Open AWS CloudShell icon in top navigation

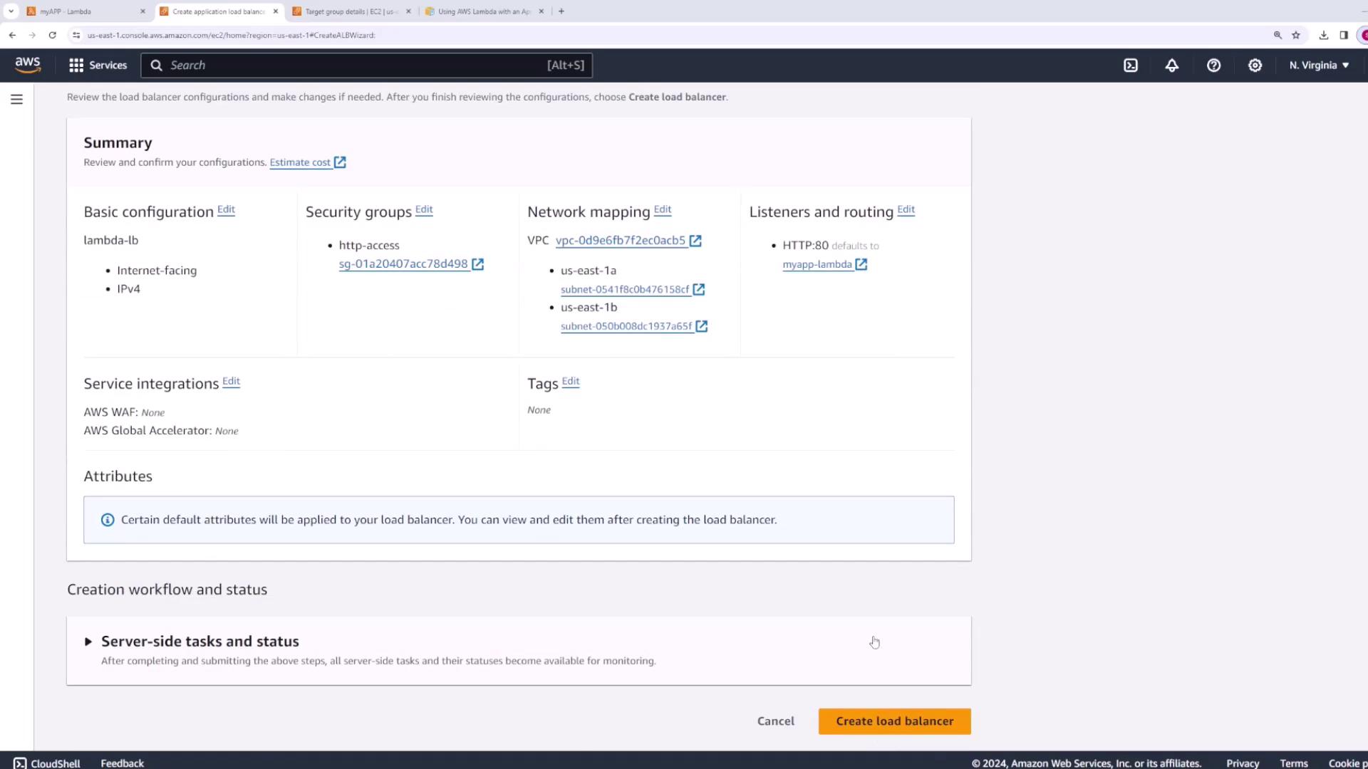pos(1131,66)
